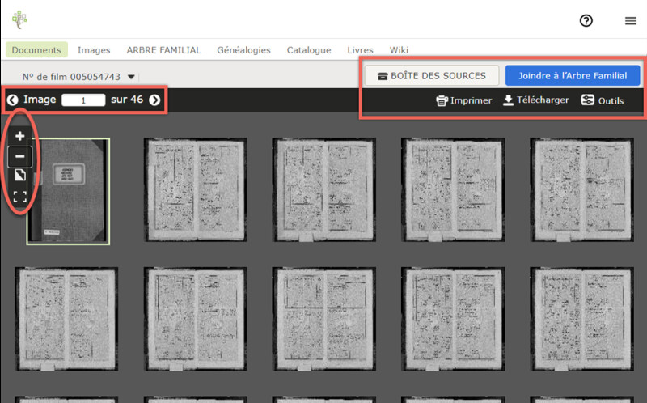Open the Généalogies tab
Viewport: 647px width, 403px height.
[x=244, y=50]
